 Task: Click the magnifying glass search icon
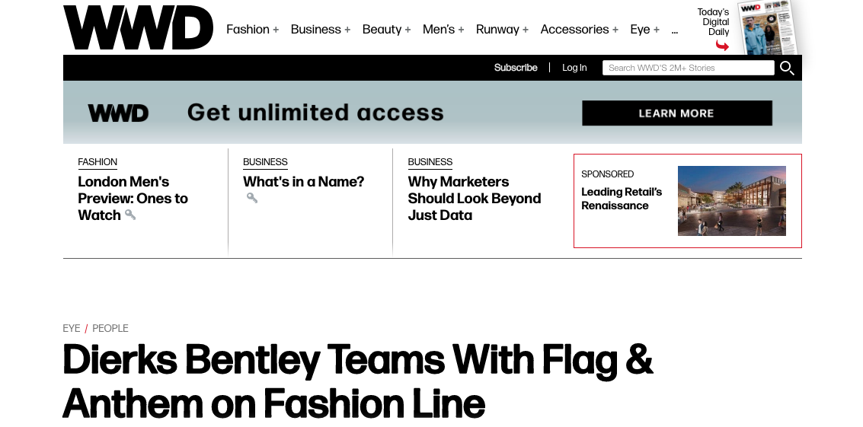click(787, 69)
